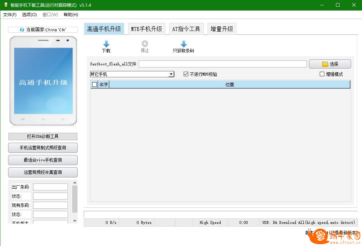
Task: Click the app icon in the title bar
Action: (x=6, y=5)
